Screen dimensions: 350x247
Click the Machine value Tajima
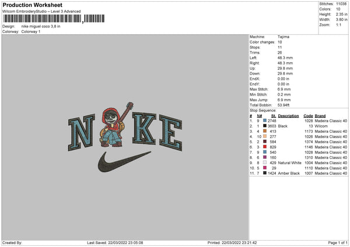pyautogui.click(x=283, y=37)
